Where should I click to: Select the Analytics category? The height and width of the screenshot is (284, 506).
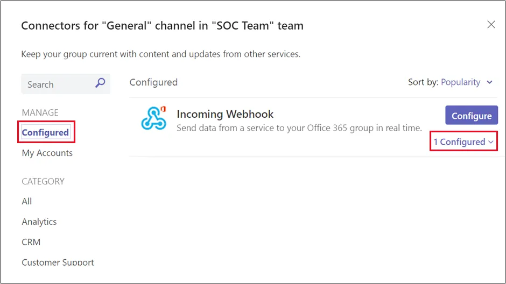(x=39, y=222)
